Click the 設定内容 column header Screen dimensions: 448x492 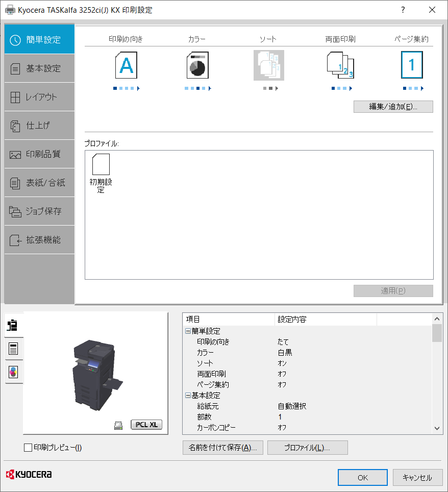click(326, 319)
